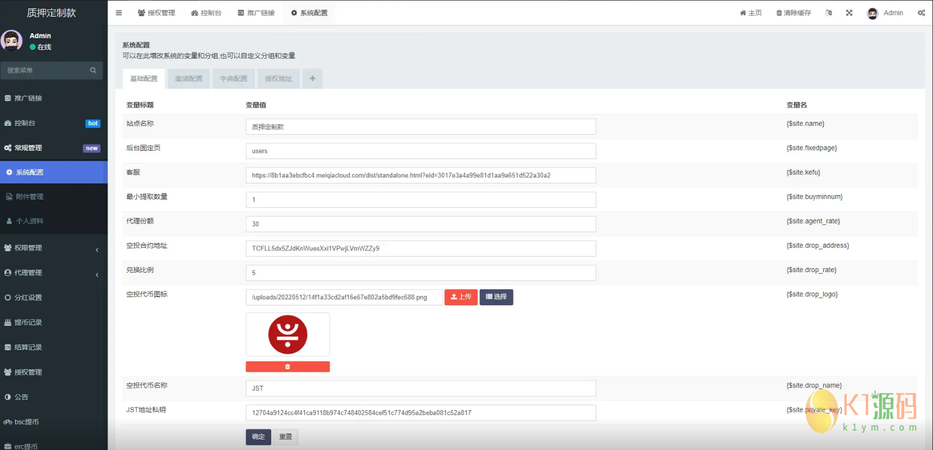Click the 空投代币名称 input containing JST

pyautogui.click(x=421, y=388)
